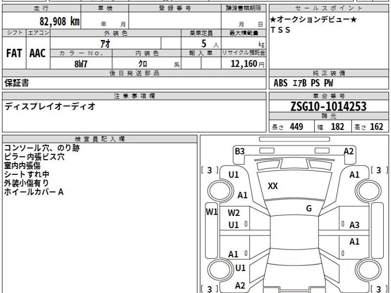Select the AAC air conditioner value
Image resolution: width=391 pixels, height=293 pixels.
click(38, 53)
